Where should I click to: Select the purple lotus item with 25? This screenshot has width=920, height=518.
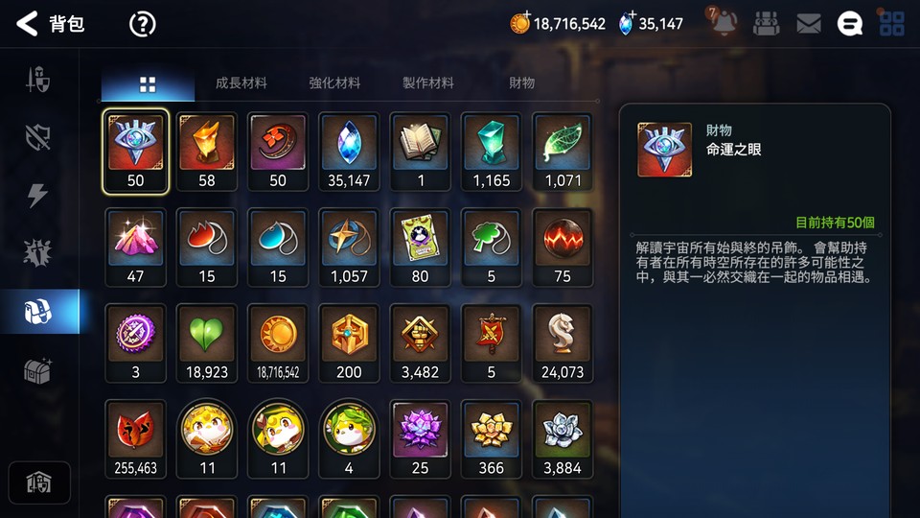coord(420,438)
